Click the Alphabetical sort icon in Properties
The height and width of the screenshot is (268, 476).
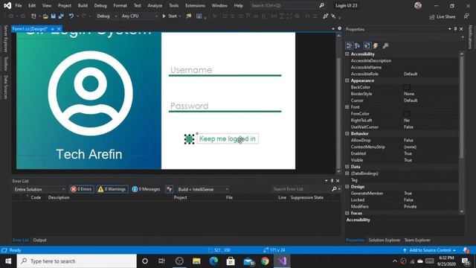tap(357, 46)
